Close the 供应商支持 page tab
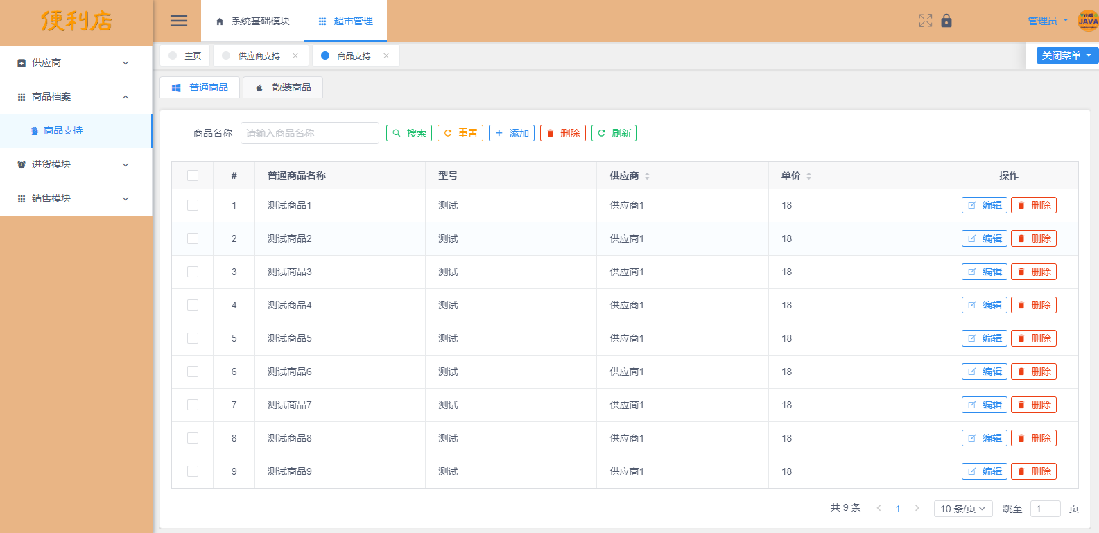 coord(295,56)
